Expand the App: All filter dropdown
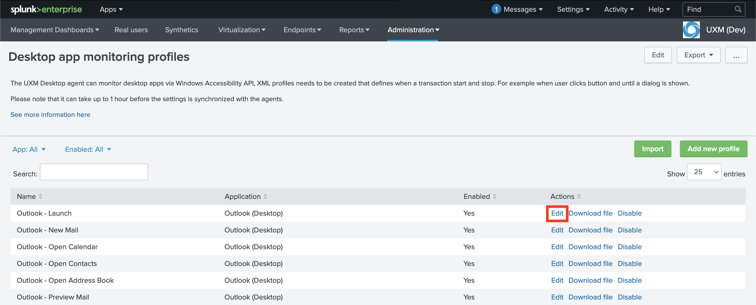Image resolution: width=756 pixels, height=305 pixels. 29,149
